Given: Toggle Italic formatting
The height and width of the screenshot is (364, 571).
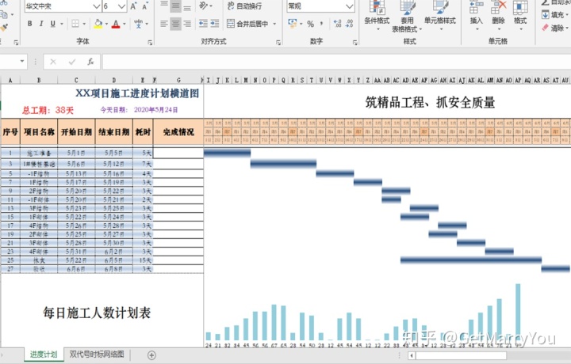Looking at the screenshot, I should (x=41, y=24).
